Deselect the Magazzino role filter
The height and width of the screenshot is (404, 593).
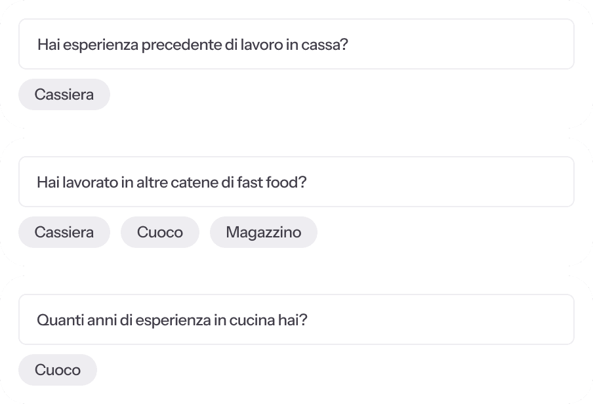263,232
